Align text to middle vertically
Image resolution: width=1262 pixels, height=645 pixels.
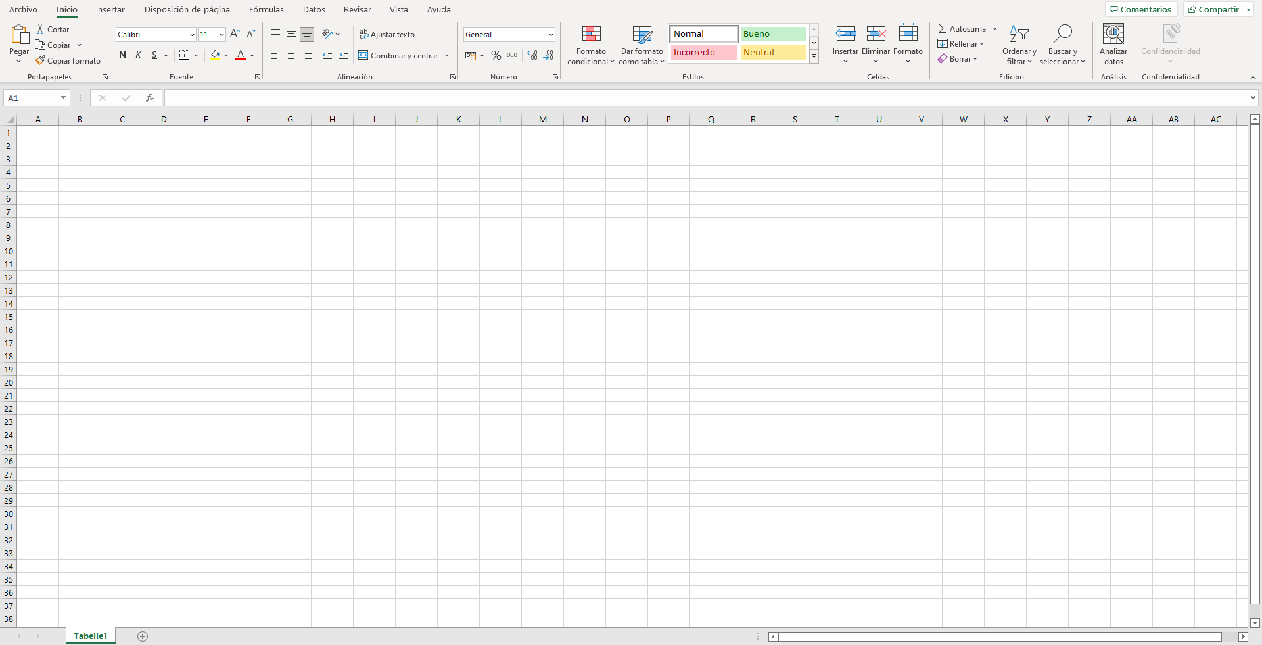point(291,34)
